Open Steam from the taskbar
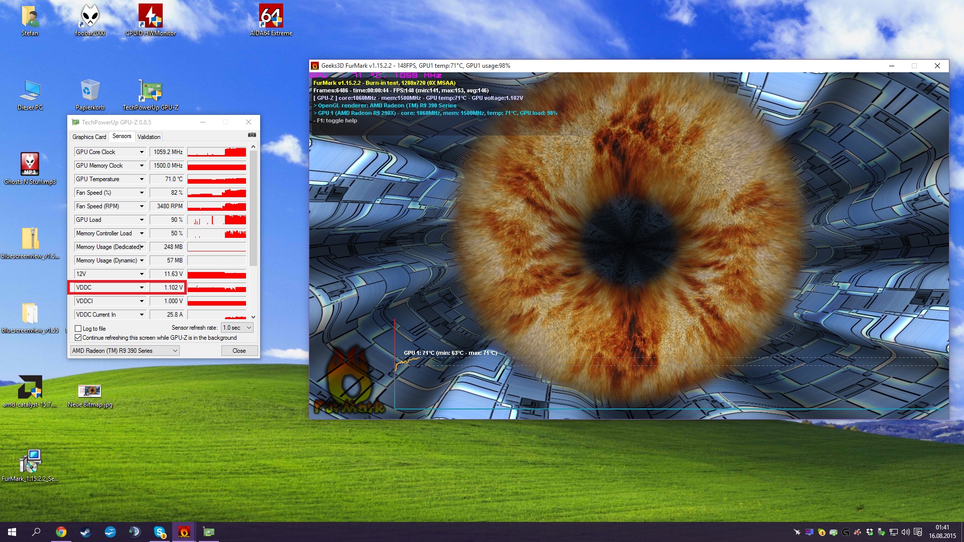Screen dimensions: 964x542 (x=85, y=532)
